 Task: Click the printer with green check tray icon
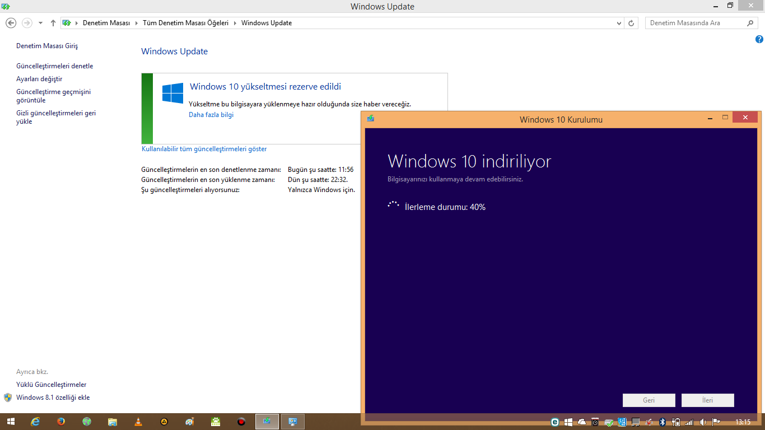tap(609, 422)
